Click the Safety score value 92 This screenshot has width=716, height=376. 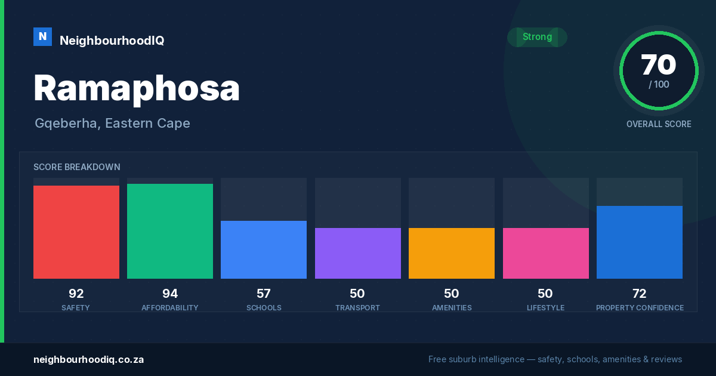76,294
